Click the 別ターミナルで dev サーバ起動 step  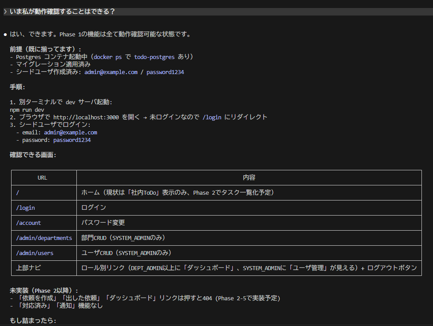pos(61,102)
